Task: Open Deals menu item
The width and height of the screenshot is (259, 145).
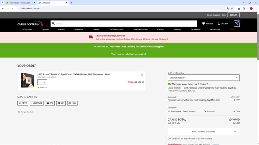Action: click(x=232, y=29)
